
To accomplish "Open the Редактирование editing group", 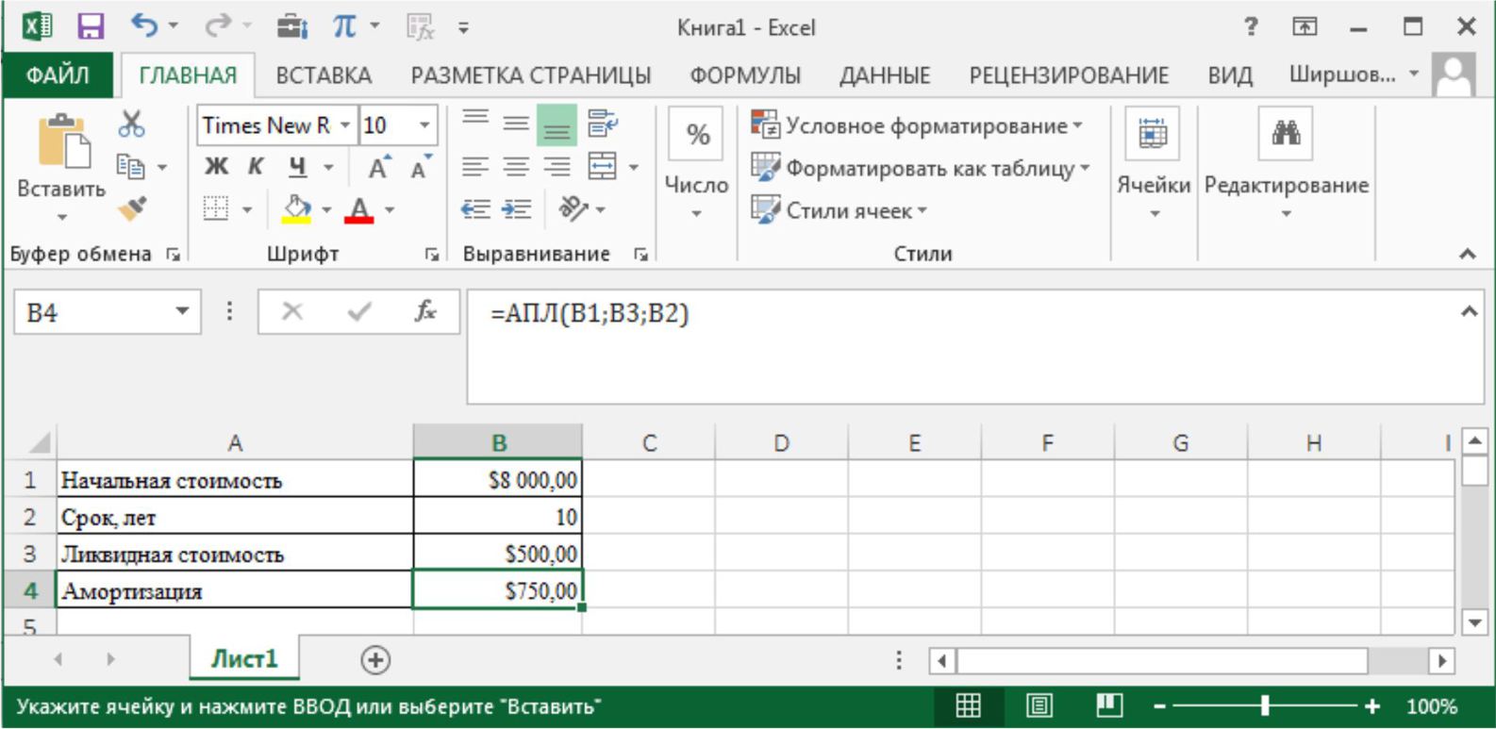I will [x=1286, y=162].
